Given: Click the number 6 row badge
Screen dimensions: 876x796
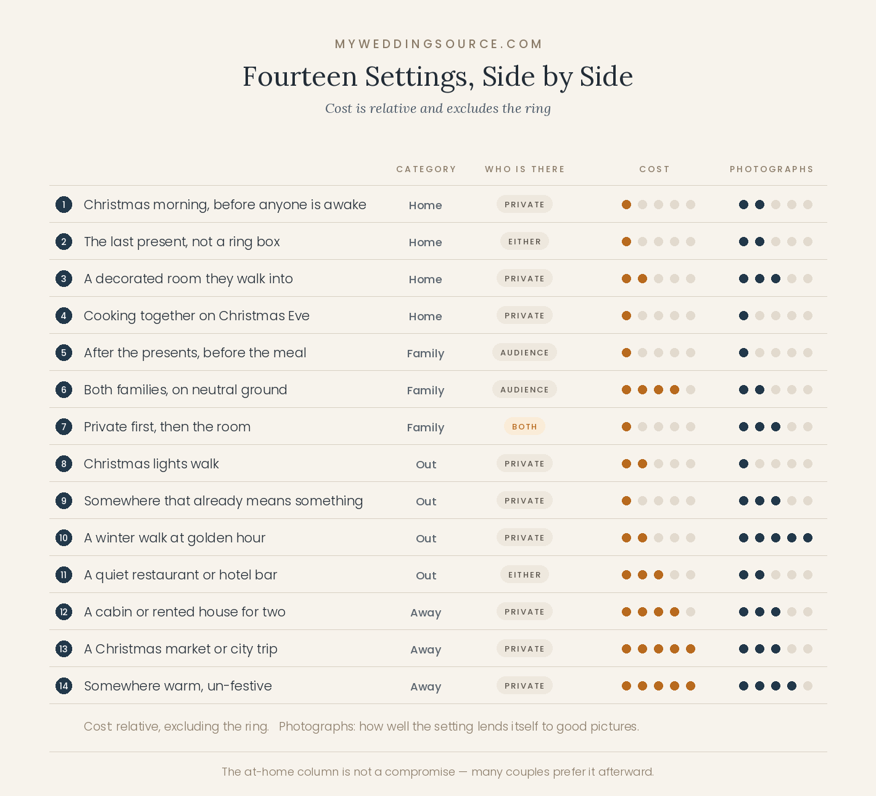Looking at the screenshot, I should 64,389.
